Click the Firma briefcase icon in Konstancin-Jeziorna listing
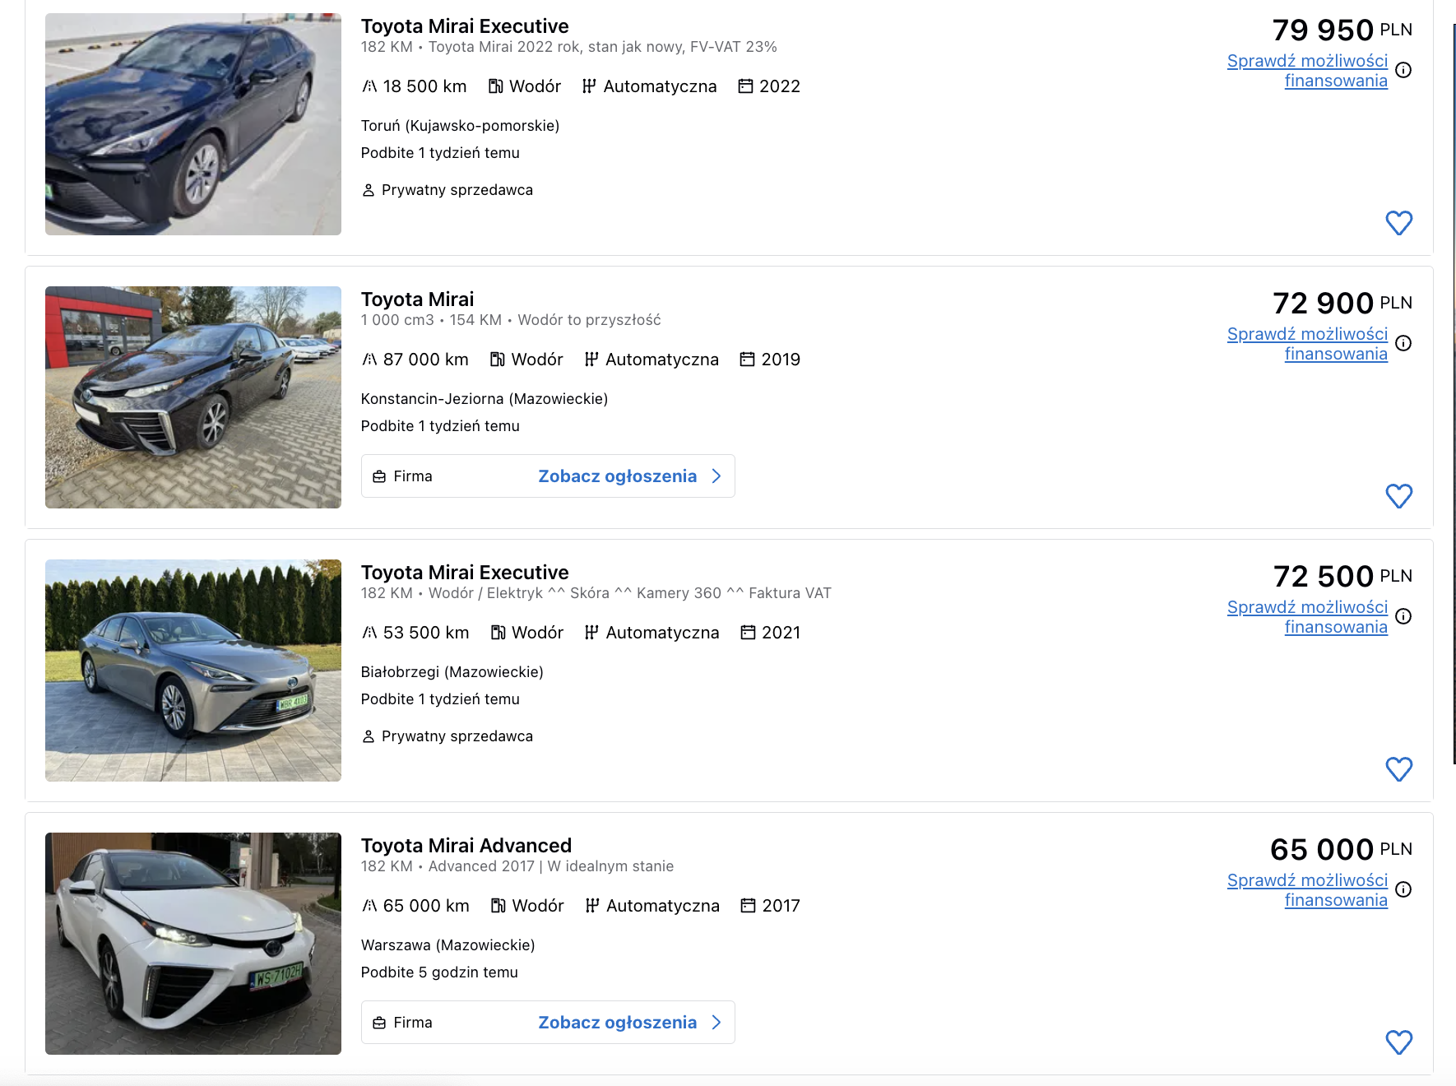The width and height of the screenshot is (1456, 1086). (379, 477)
